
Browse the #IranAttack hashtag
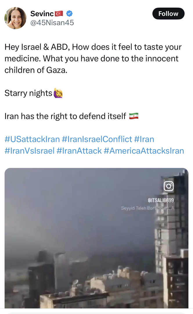(79, 151)
